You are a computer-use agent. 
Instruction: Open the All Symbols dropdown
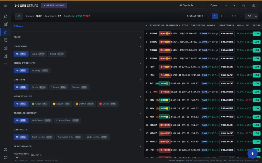click(191, 6)
